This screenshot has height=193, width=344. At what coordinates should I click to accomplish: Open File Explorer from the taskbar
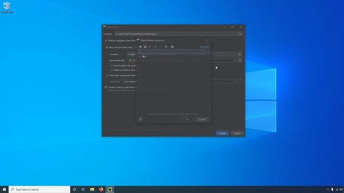(92, 189)
